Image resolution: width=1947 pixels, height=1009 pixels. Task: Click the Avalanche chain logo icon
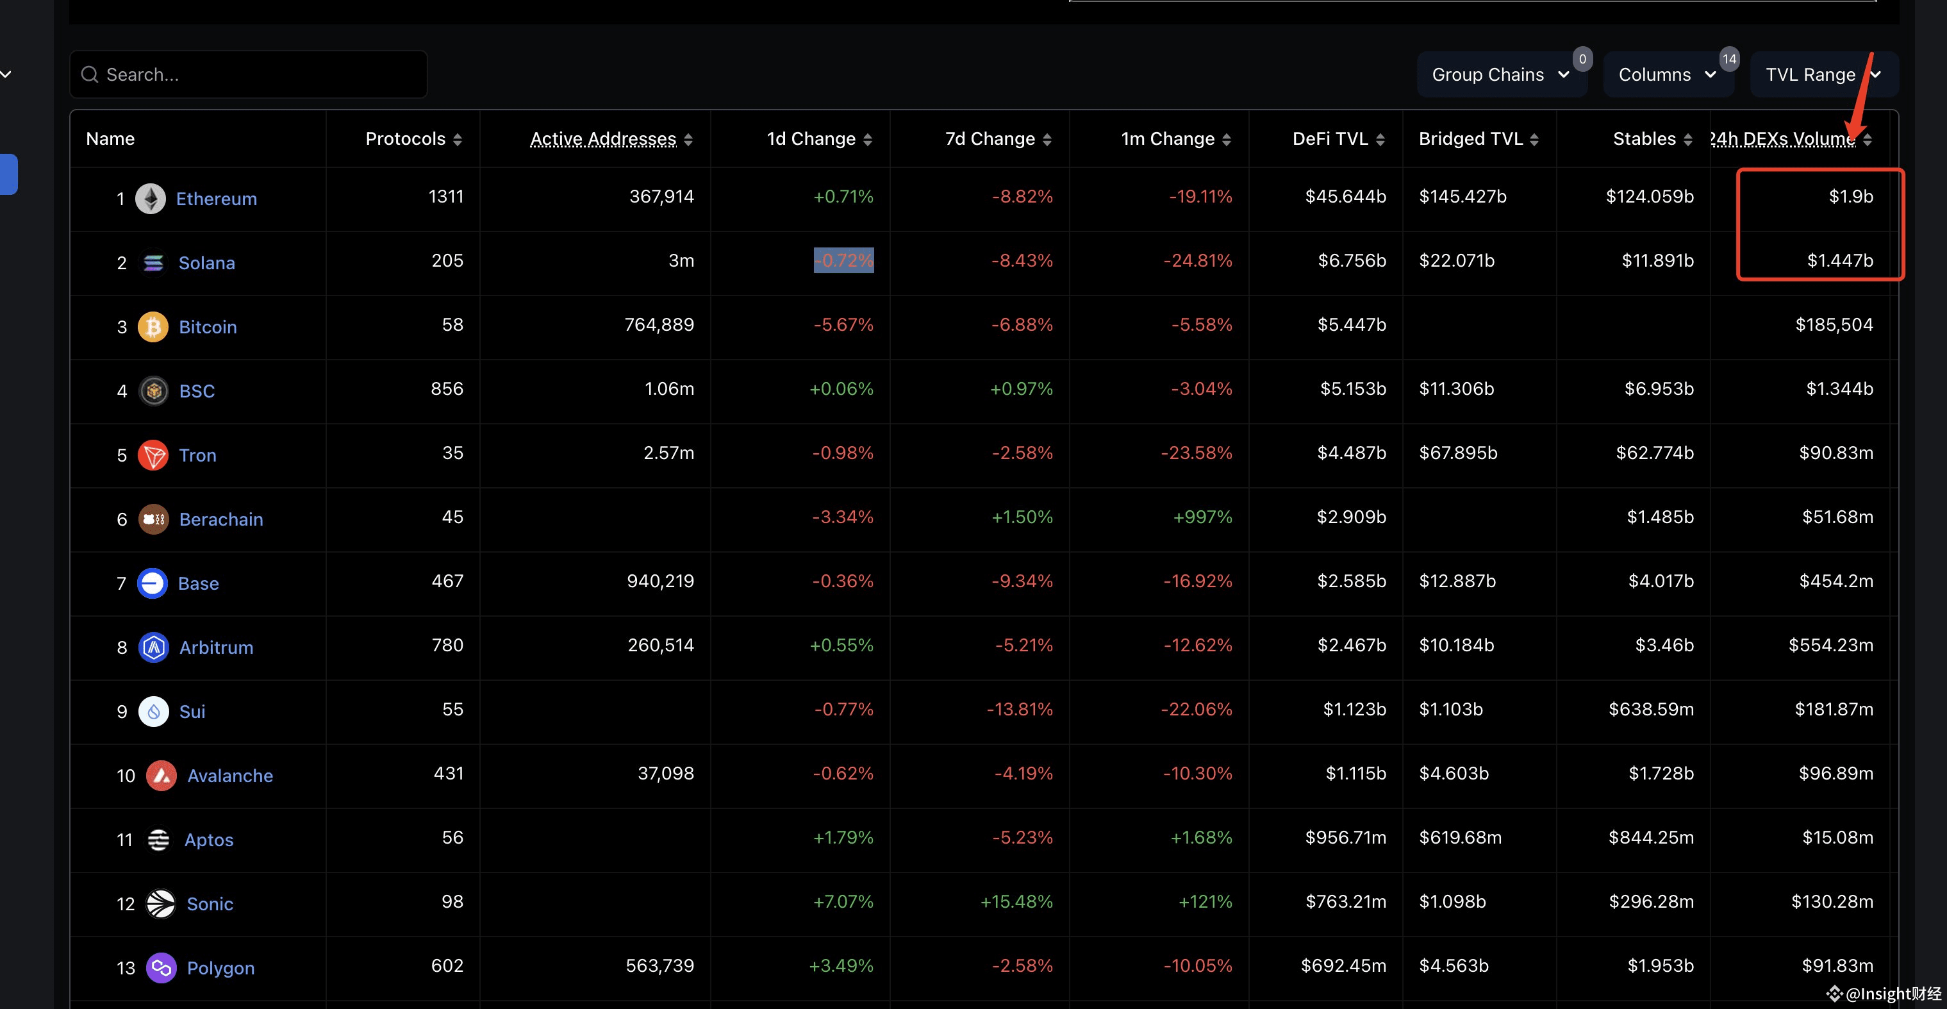coord(162,776)
